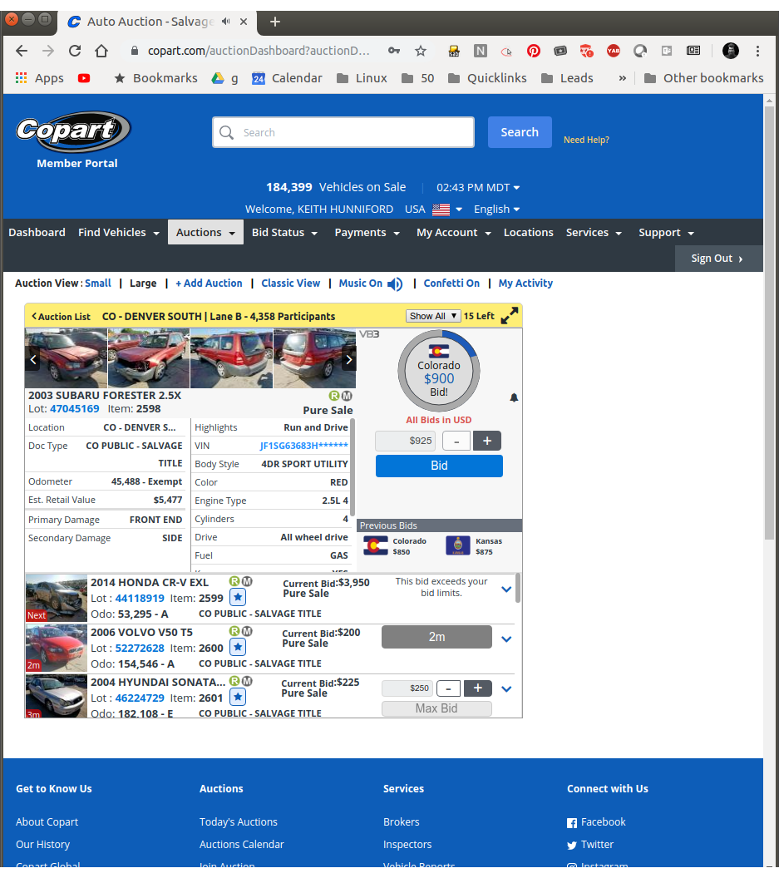This screenshot has height=878, width=779.
Task: Expand the auction panel to full size
Action: [x=509, y=316]
